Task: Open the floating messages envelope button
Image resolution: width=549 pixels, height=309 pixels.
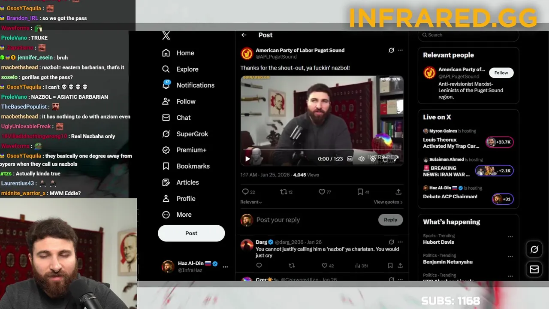Action: 534,269
